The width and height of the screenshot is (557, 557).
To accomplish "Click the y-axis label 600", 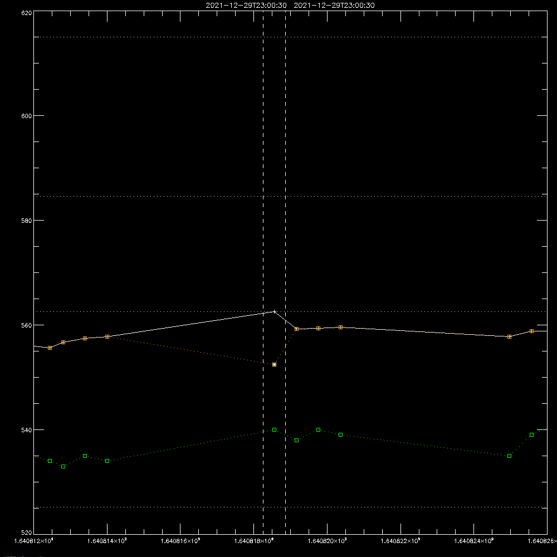I will click(x=27, y=116).
